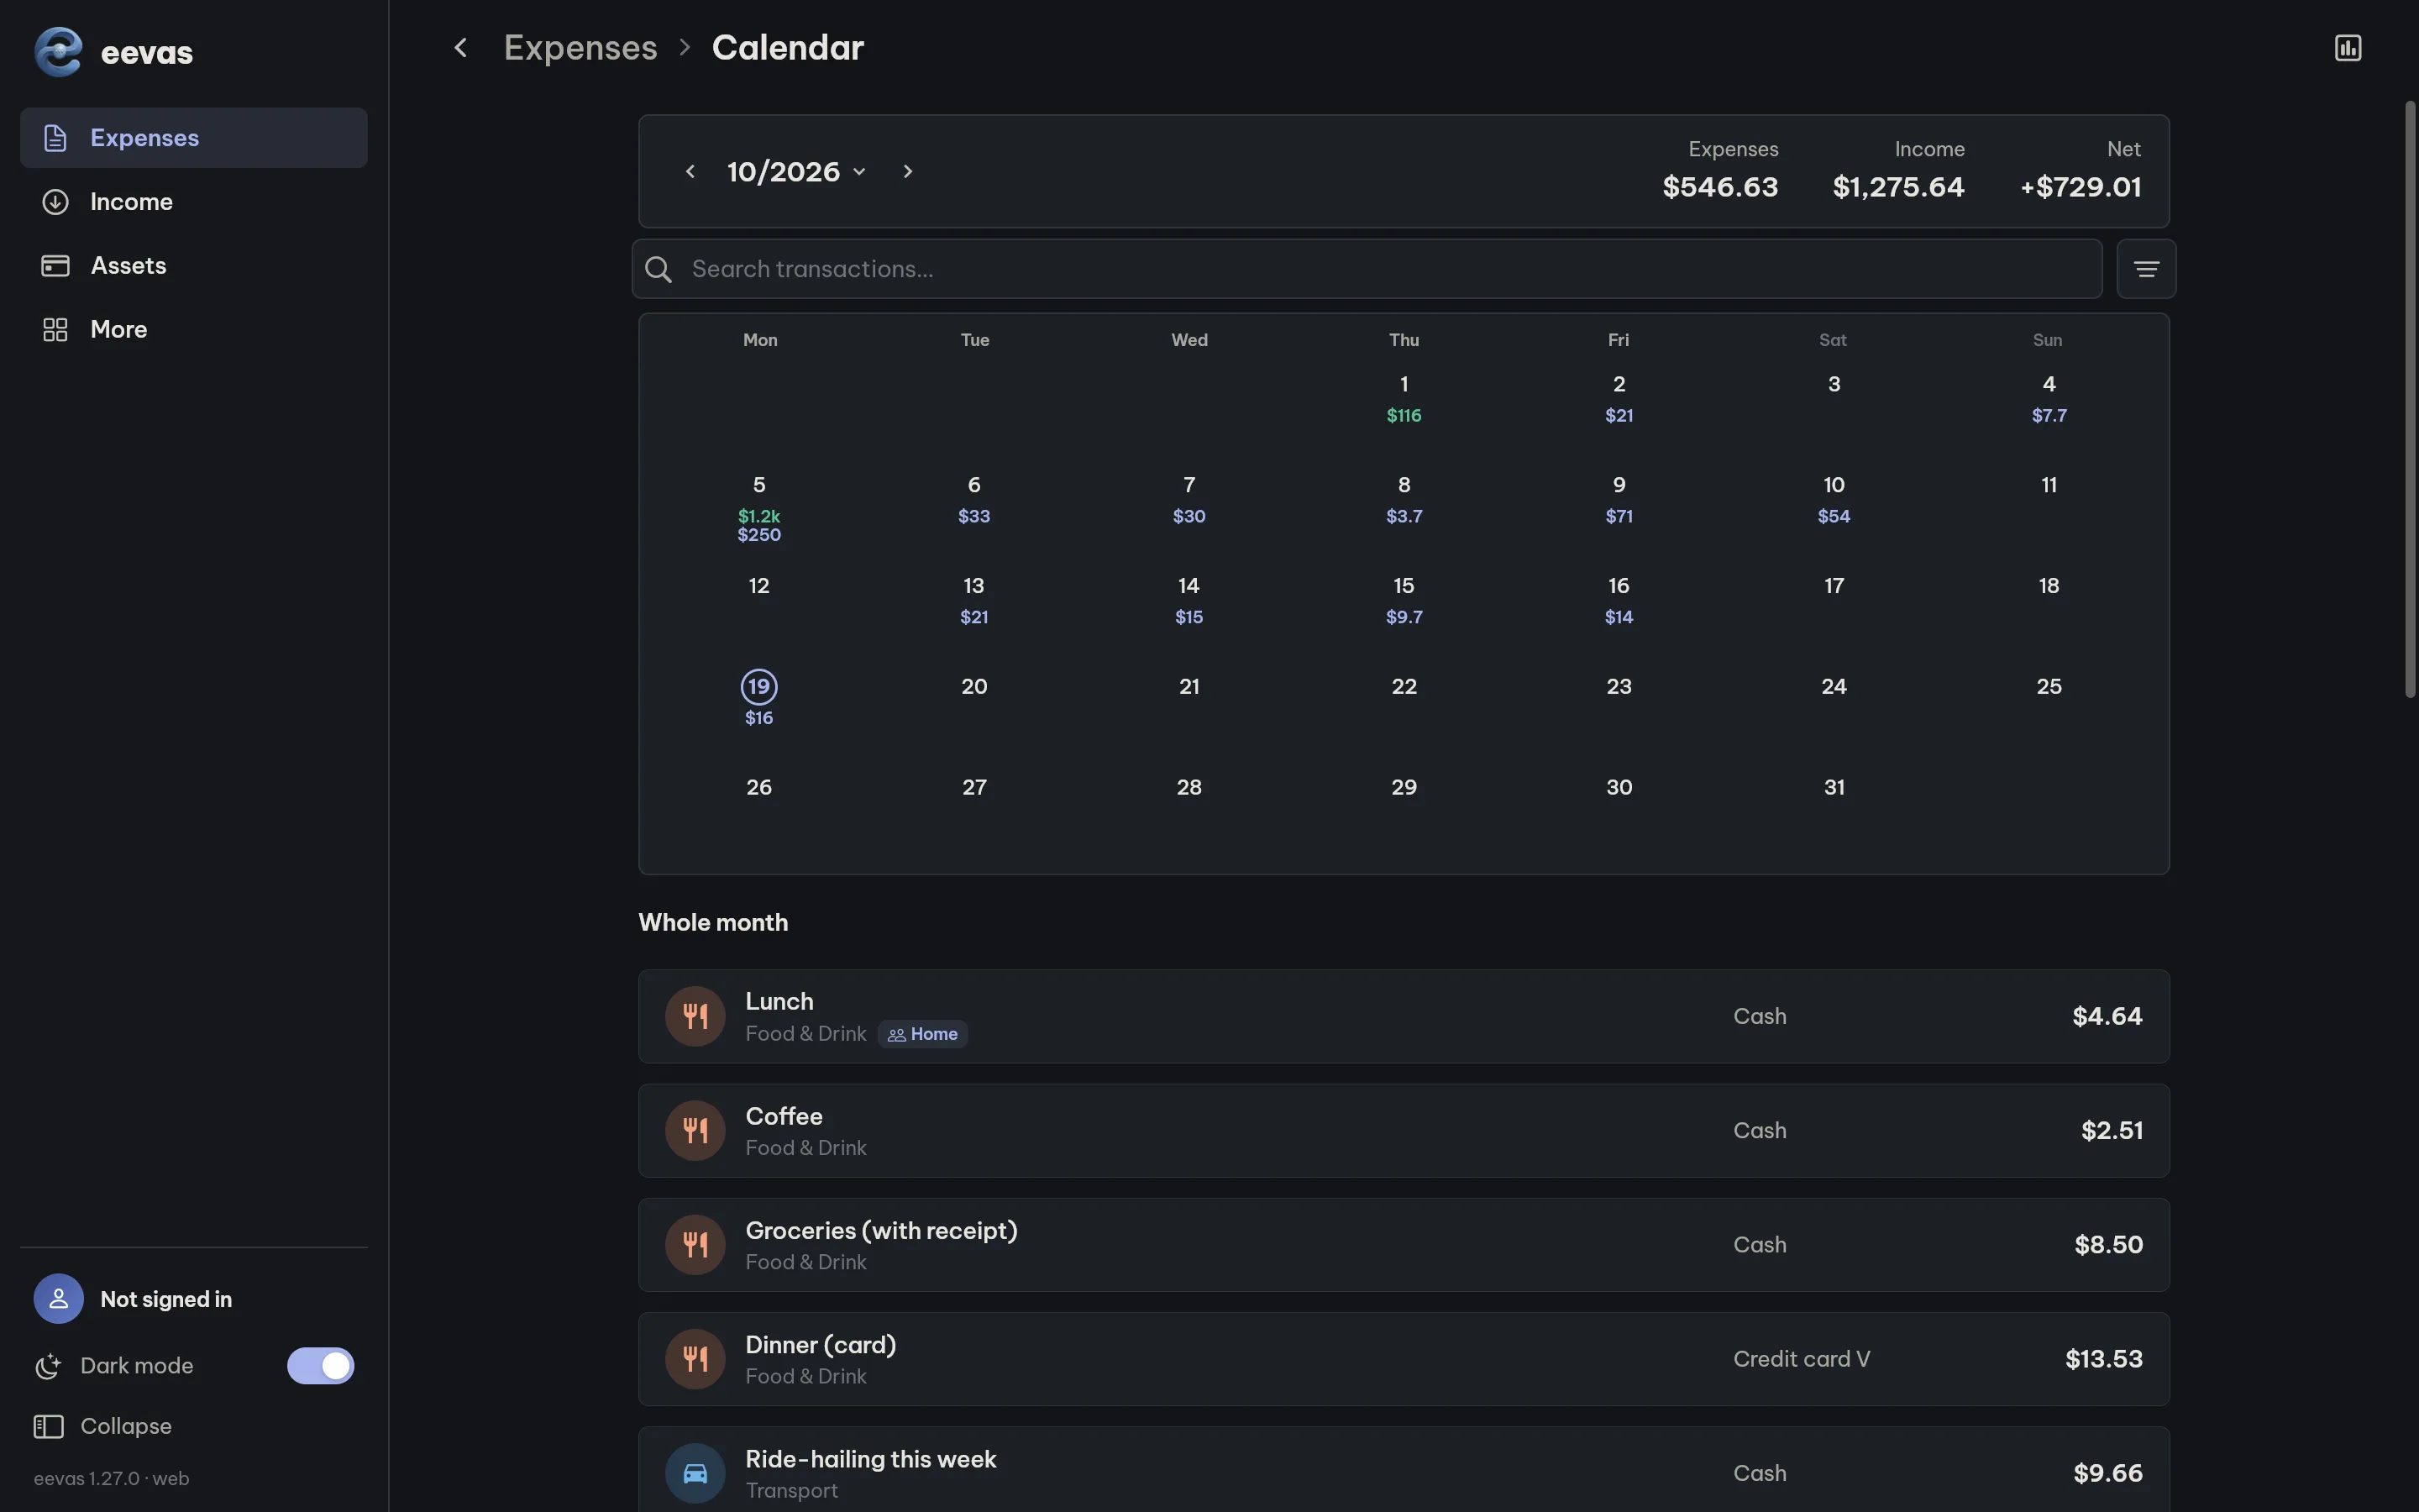Select day 5 showing $1.2k
Screen dimensions: 2419x1512
(758, 508)
